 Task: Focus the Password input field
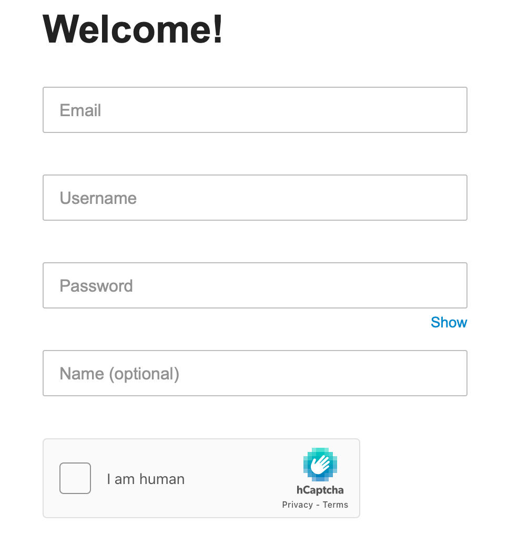[x=255, y=285]
